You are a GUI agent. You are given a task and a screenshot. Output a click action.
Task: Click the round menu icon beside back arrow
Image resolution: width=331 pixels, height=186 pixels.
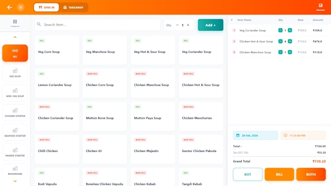point(20,7)
